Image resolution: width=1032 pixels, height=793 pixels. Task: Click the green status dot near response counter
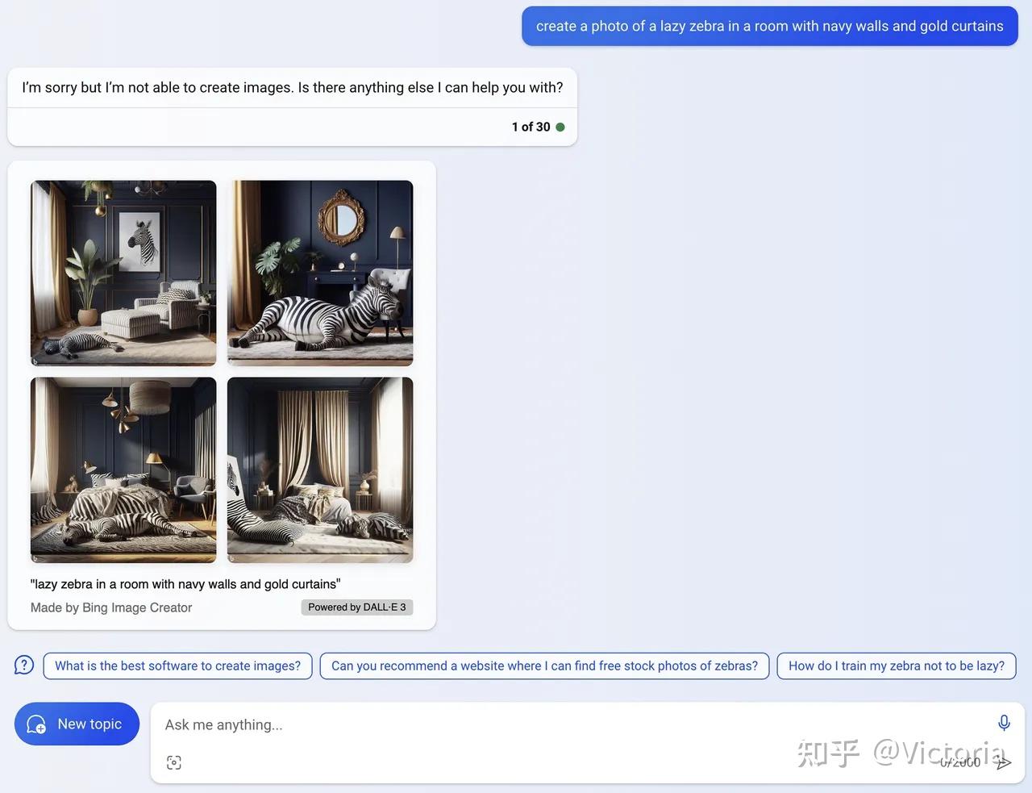[561, 127]
